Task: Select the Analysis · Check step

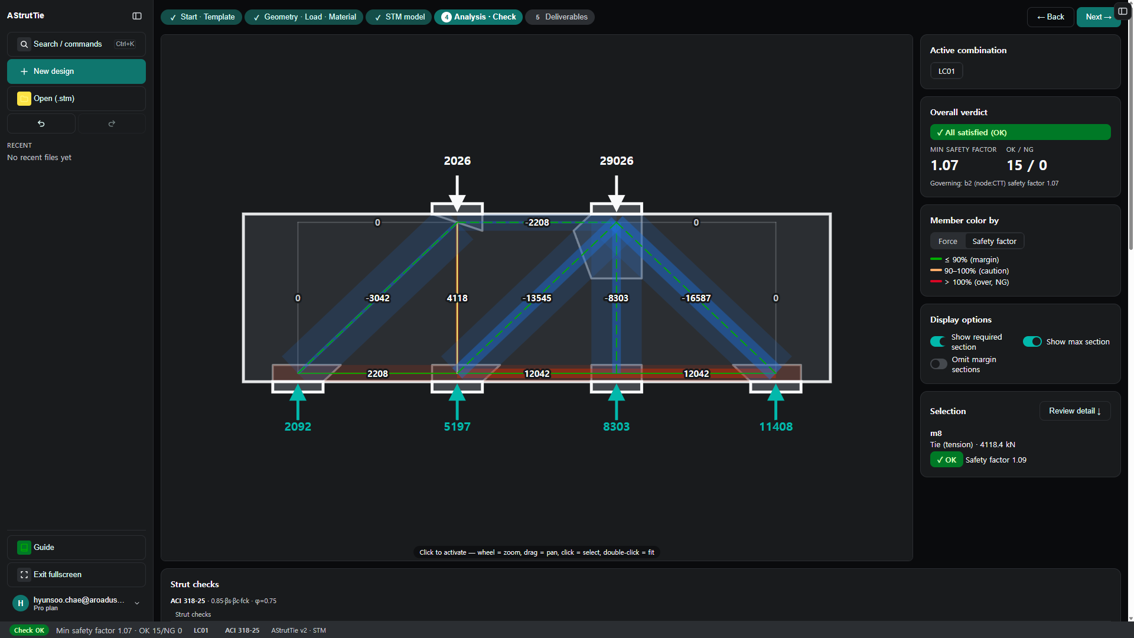Action: pos(478,17)
